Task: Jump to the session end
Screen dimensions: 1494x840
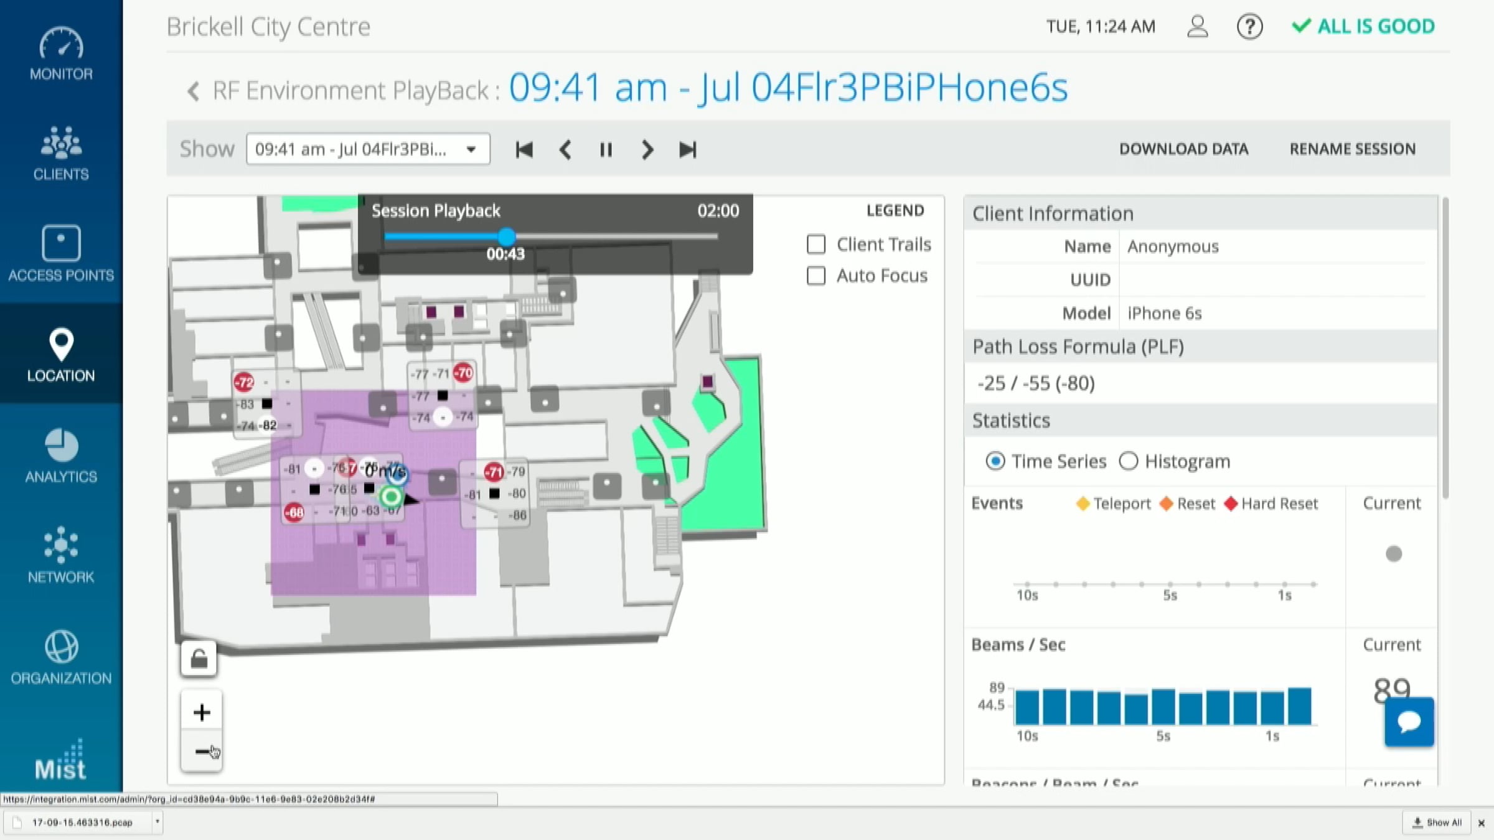Action: 687,149
